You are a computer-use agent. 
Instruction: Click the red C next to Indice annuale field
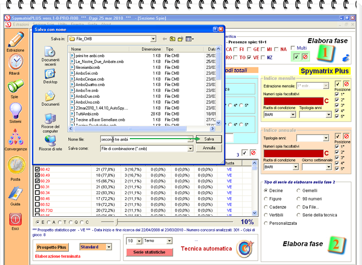pyautogui.click(x=327, y=153)
